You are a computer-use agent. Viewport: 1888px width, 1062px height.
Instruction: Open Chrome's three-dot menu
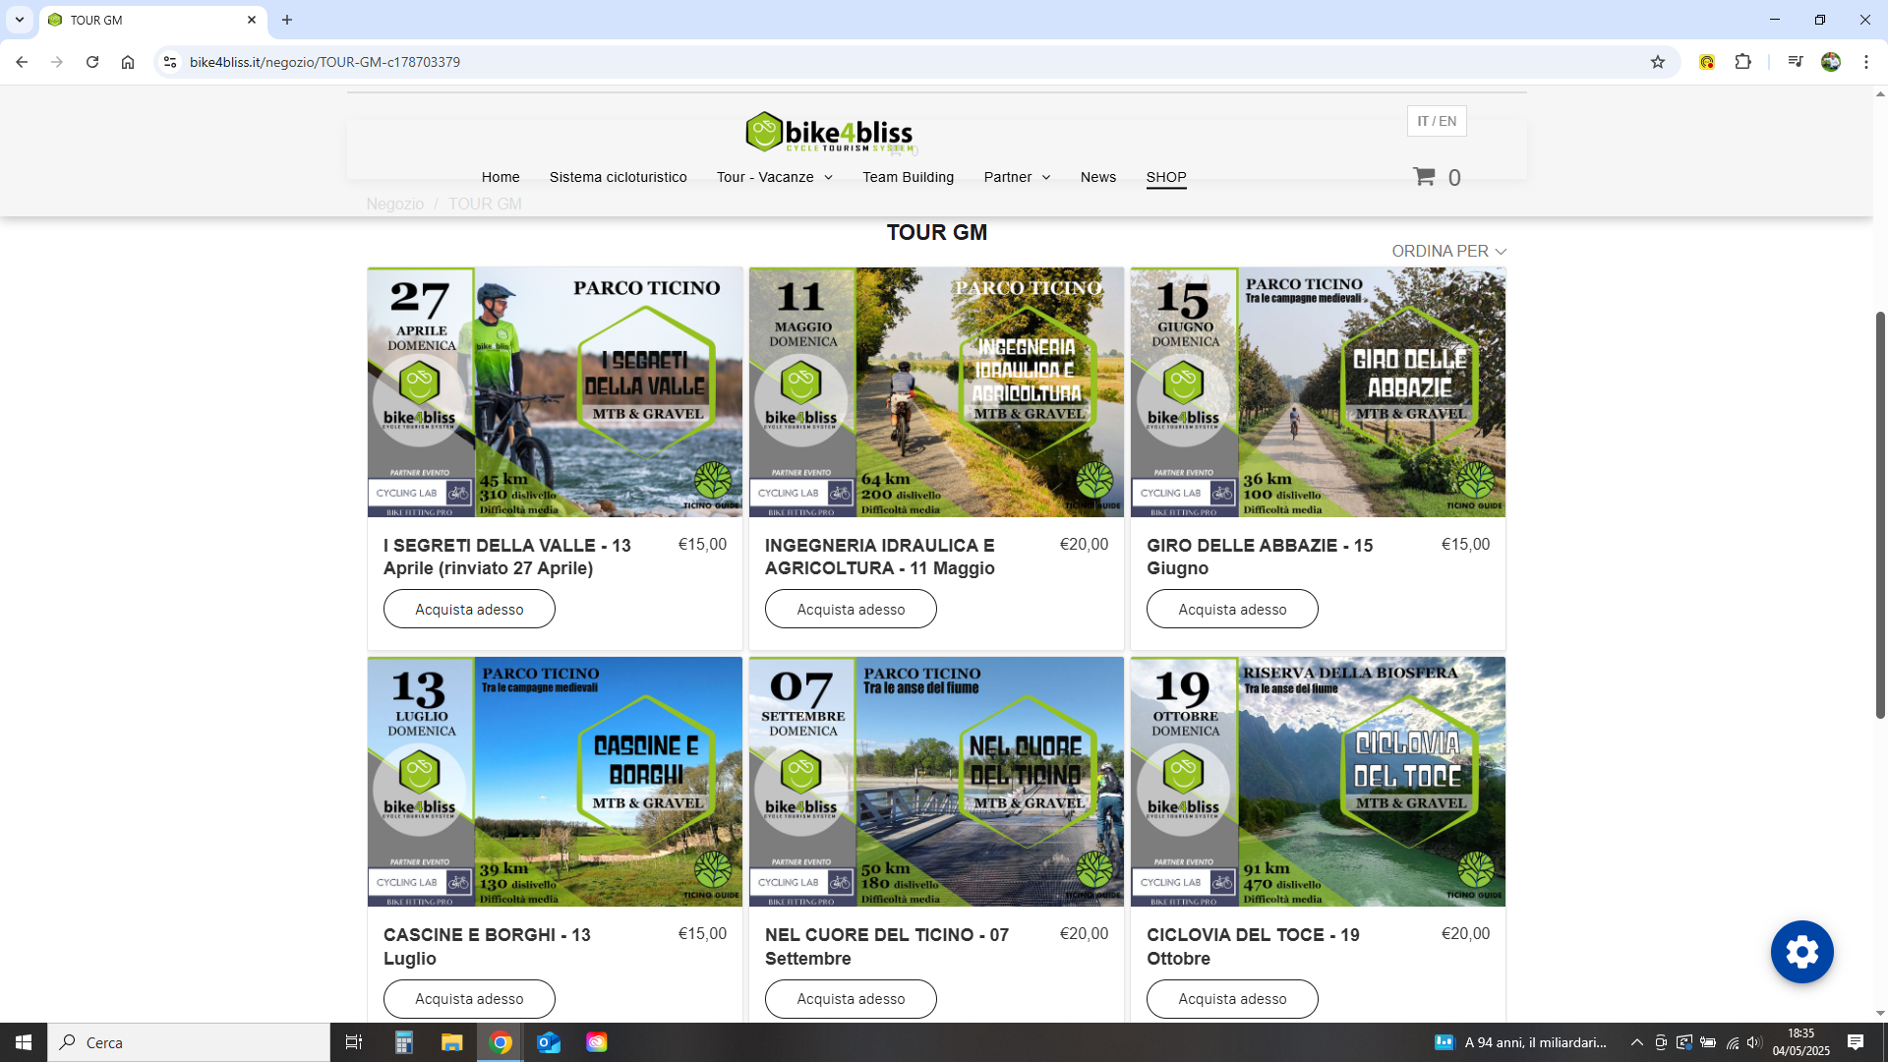coord(1866,62)
